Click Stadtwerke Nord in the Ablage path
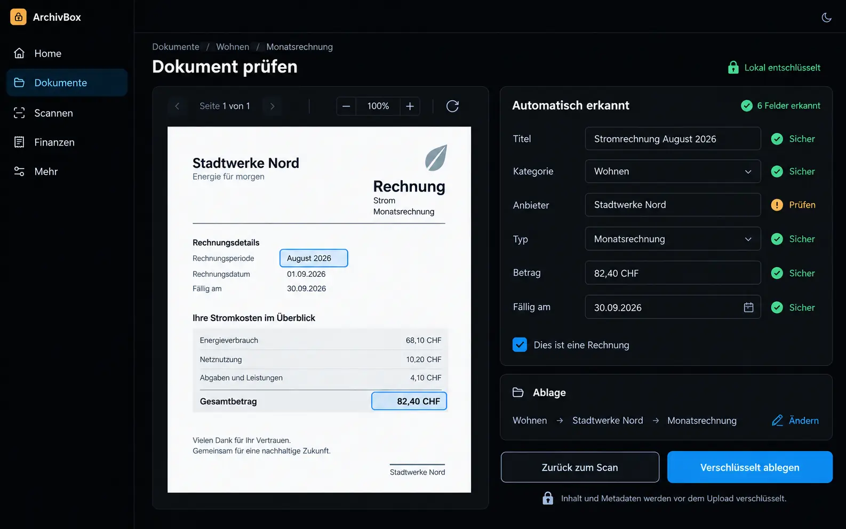Image resolution: width=846 pixels, height=529 pixels. [608, 420]
